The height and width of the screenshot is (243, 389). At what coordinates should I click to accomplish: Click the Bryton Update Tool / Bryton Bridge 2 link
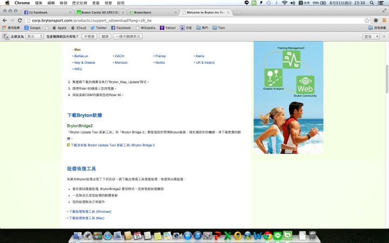click(112, 145)
